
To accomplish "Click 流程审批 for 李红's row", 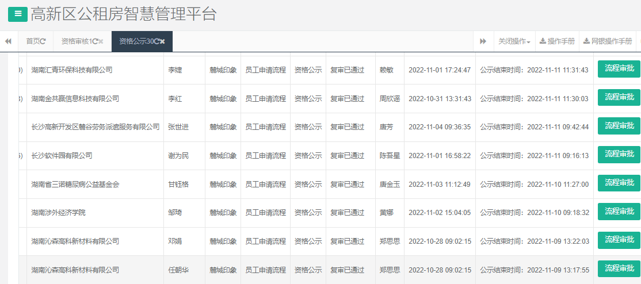I will (x=619, y=97).
